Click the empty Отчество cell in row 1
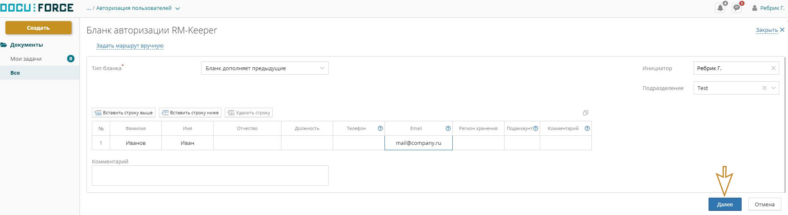788x215 pixels. 247,143
